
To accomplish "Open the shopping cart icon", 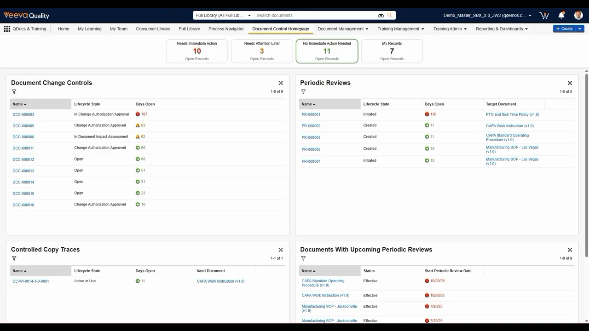I will (x=544, y=15).
